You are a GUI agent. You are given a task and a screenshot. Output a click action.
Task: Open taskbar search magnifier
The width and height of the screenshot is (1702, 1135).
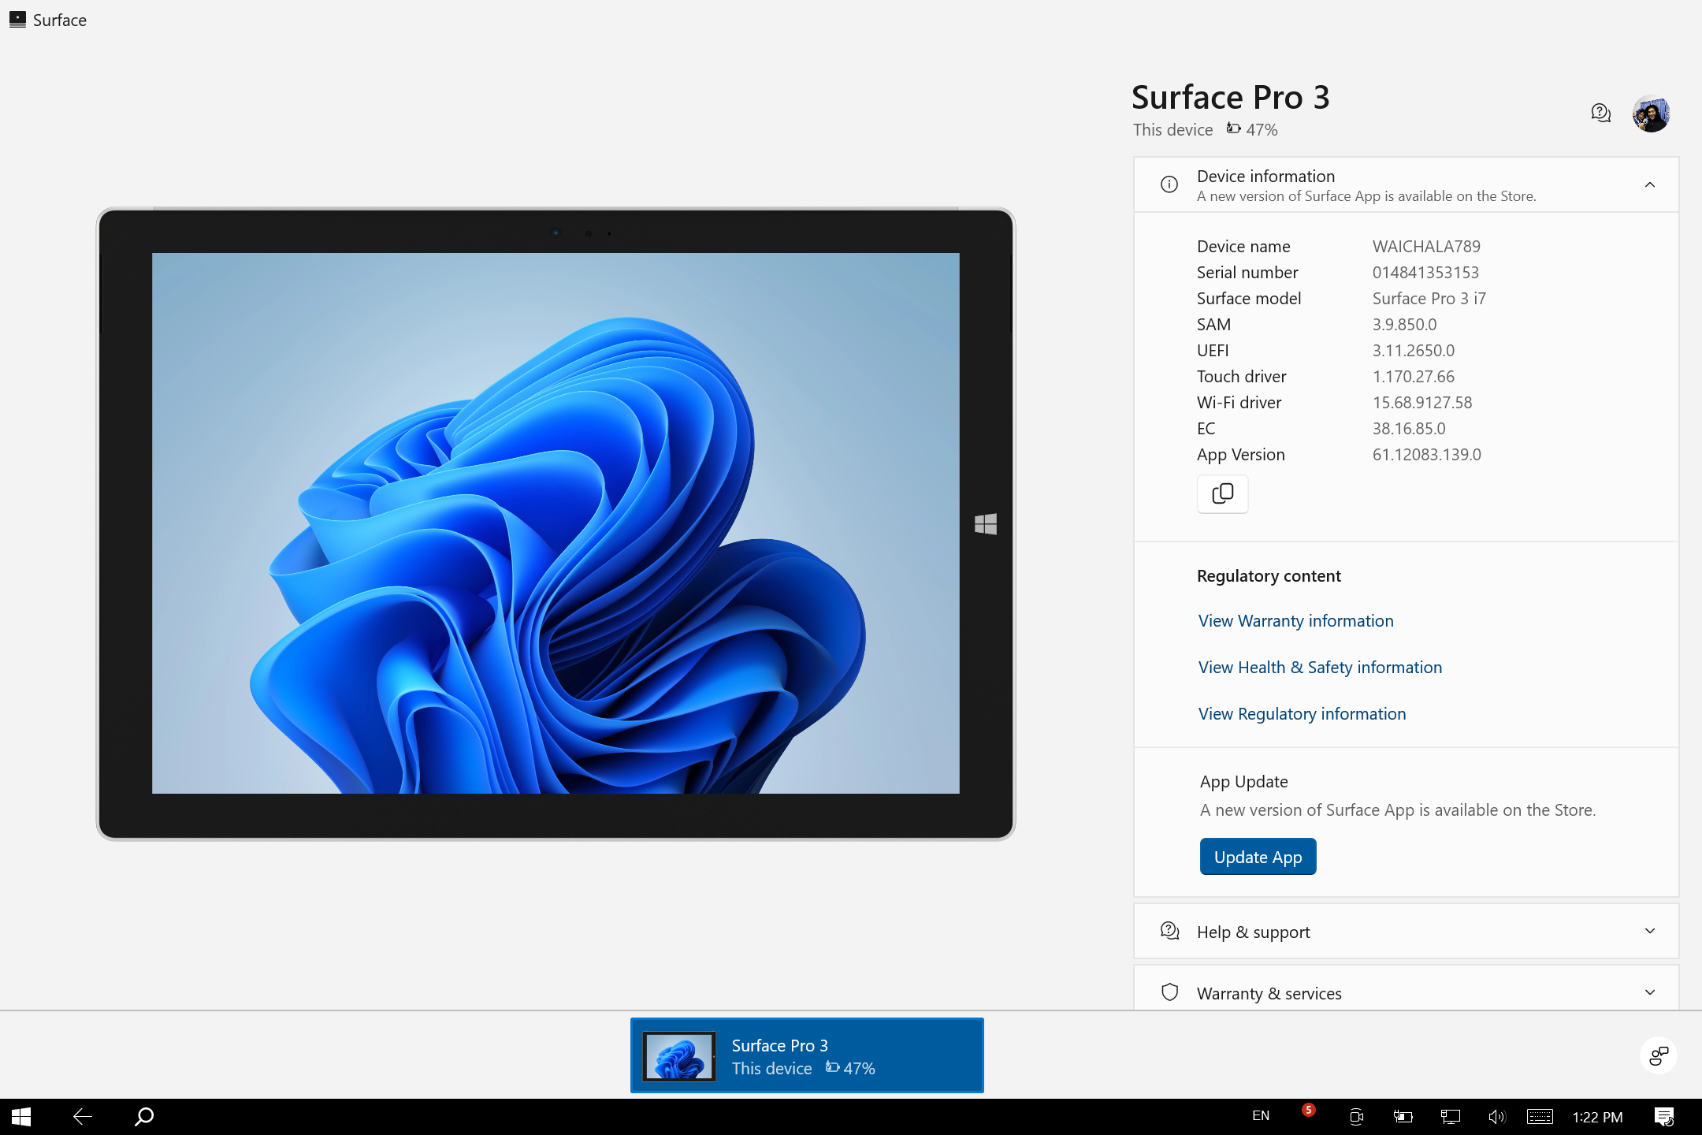coord(144,1117)
